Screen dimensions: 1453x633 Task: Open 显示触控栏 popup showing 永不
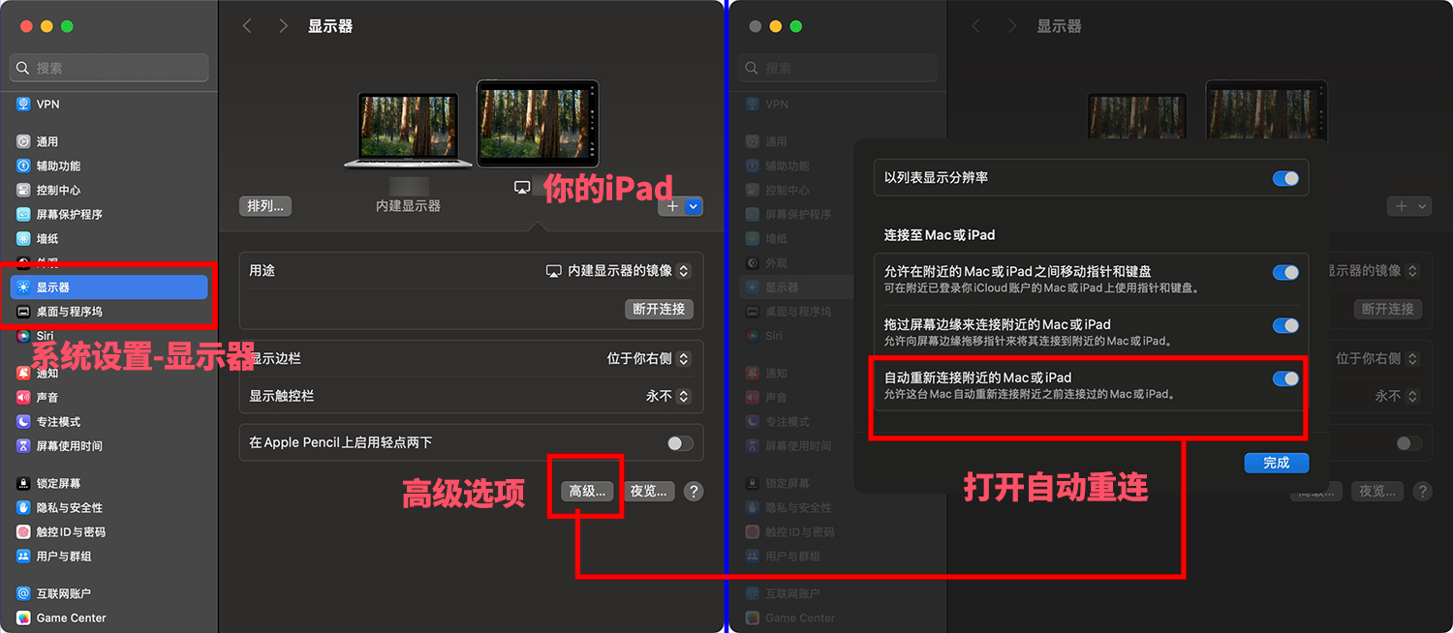667,396
